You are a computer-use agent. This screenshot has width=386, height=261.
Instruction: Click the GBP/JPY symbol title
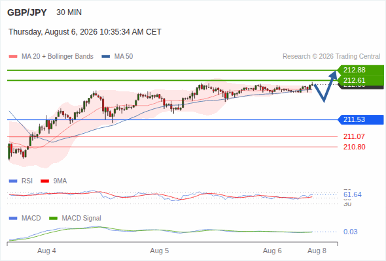click(27, 12)
